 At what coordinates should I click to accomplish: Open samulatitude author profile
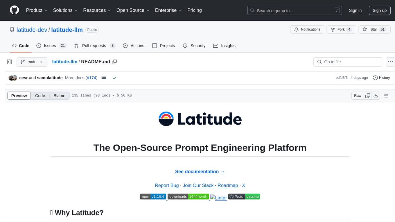[x=50, y=78]
